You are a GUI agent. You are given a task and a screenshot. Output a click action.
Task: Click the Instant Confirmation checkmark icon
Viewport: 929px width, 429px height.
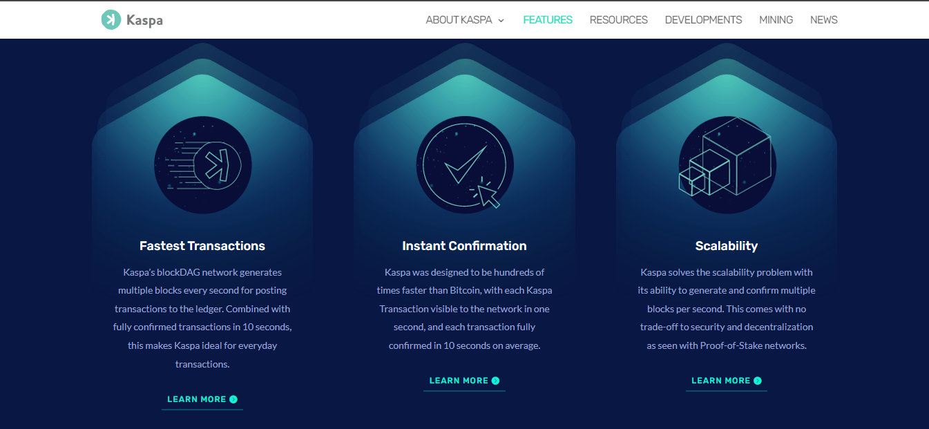464,164
